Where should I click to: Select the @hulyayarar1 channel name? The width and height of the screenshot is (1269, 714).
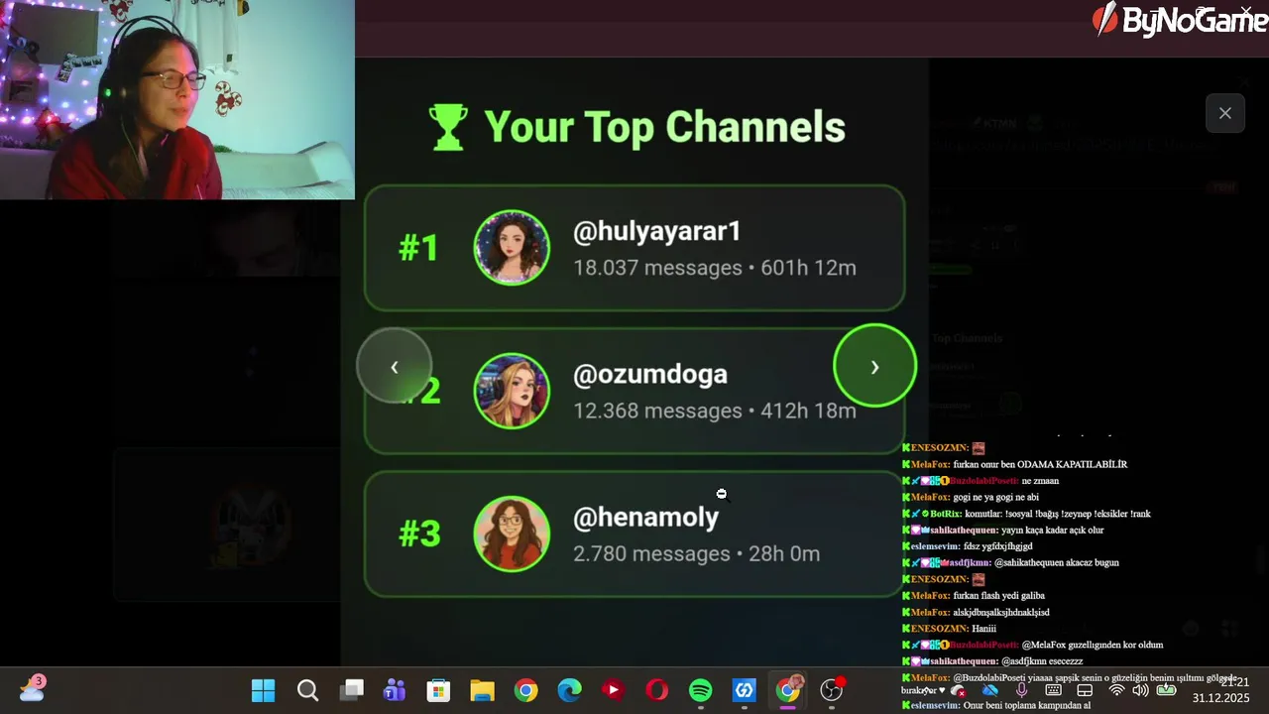[656, 232]
